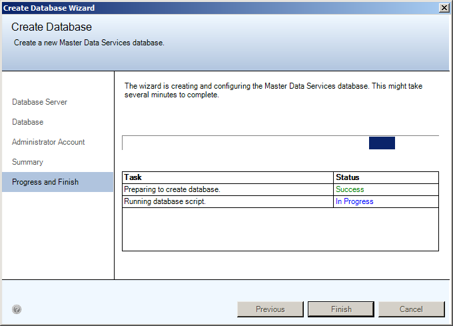Click 'Create a new Master Data Services database.' subtitle

[89, 43]
